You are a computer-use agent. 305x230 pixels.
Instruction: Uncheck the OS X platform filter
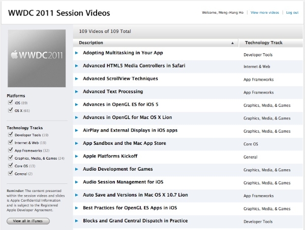click(10, 110)
